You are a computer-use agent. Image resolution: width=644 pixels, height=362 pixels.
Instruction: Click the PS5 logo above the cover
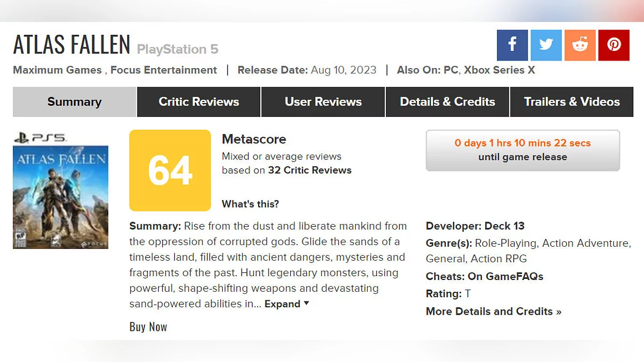[x=40, y=138]
